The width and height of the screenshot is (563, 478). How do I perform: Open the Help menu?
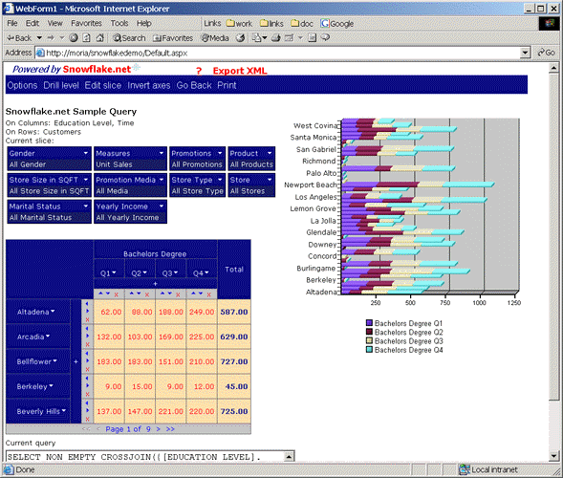[x=143, y=23]
